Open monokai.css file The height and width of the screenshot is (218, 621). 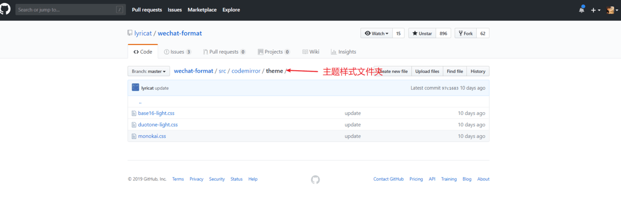[x=152, y=136]
